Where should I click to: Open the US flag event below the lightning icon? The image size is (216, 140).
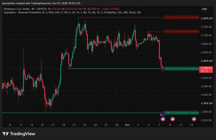pos(163,119)
